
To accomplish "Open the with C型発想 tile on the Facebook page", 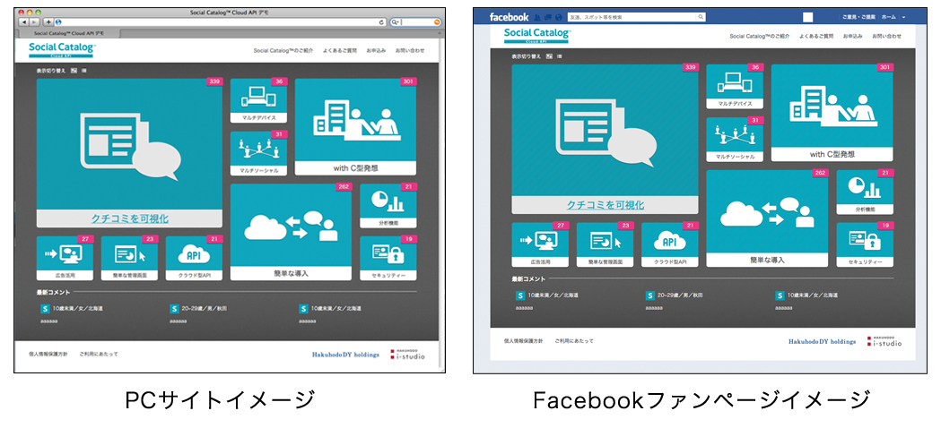I will click(x=832, y=113).
